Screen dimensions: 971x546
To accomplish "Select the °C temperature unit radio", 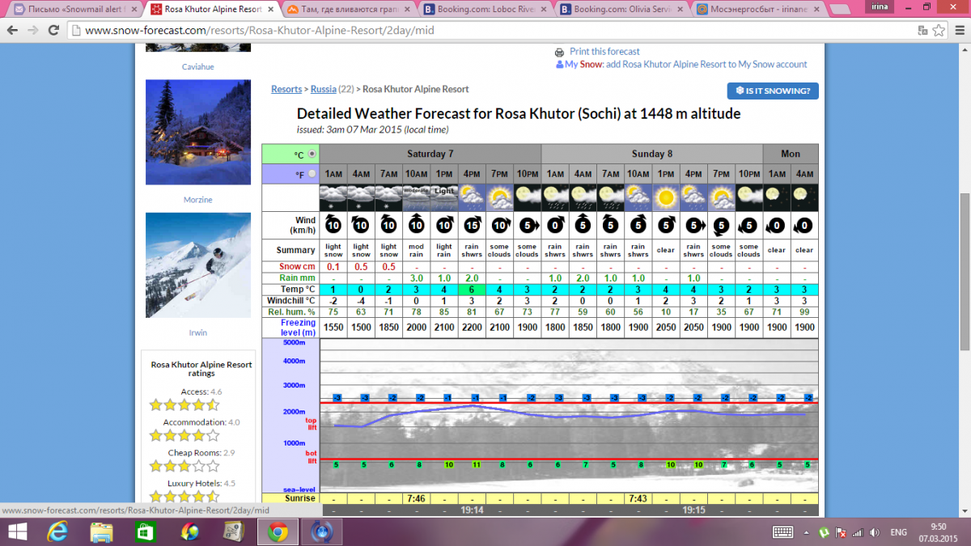I will pyautogui.click(x=312, y=154).
